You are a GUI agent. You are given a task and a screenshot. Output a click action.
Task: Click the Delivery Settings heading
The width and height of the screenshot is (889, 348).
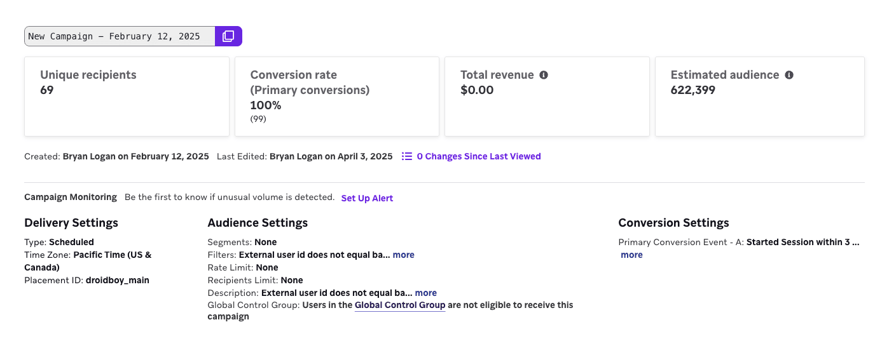point(71,223)
